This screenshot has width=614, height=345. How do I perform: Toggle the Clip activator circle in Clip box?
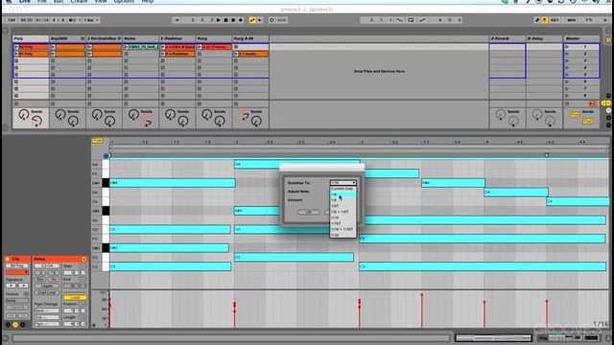tap(8, 259)
